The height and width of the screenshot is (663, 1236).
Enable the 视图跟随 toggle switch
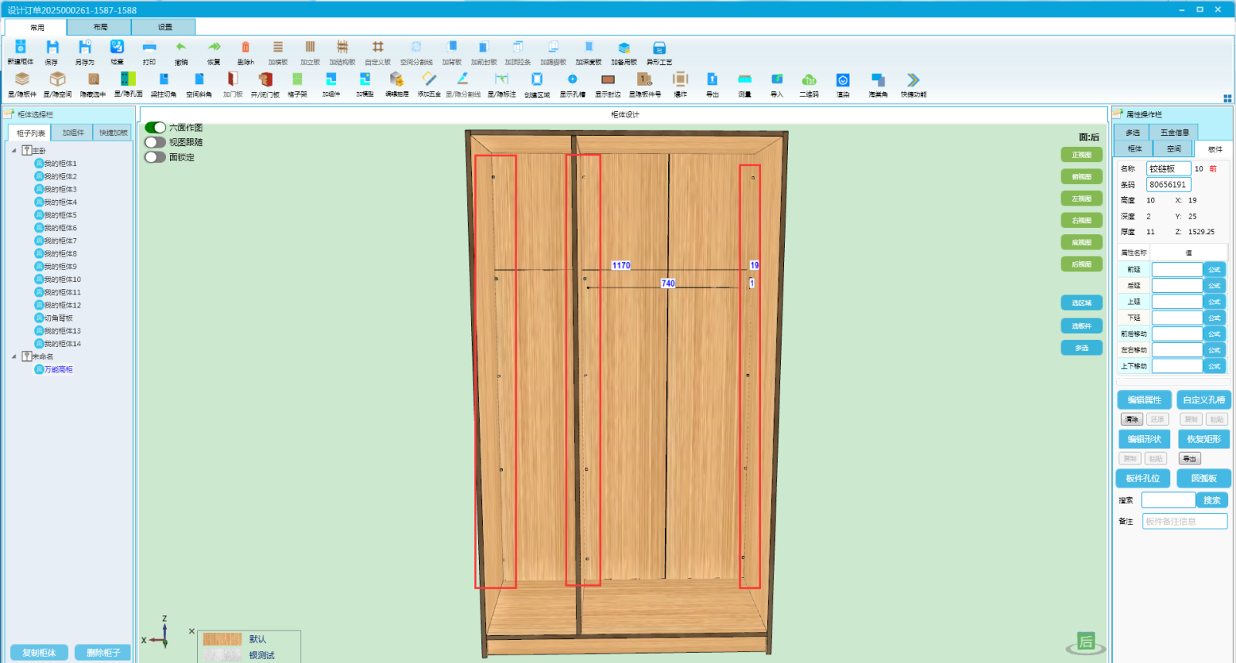click(155, 142)
